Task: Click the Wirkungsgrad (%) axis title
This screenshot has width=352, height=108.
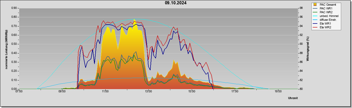Action: (308, 49)
